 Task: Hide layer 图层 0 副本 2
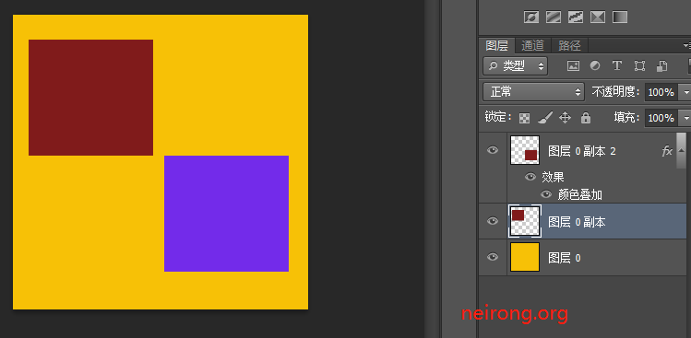pyautogui.click(x=493, y=150)
